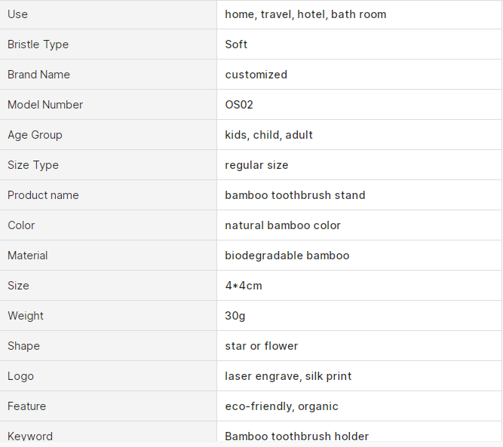Click the "Model Number" label
The height and width of the screenshot is (447, 503).
pos(45,105)
